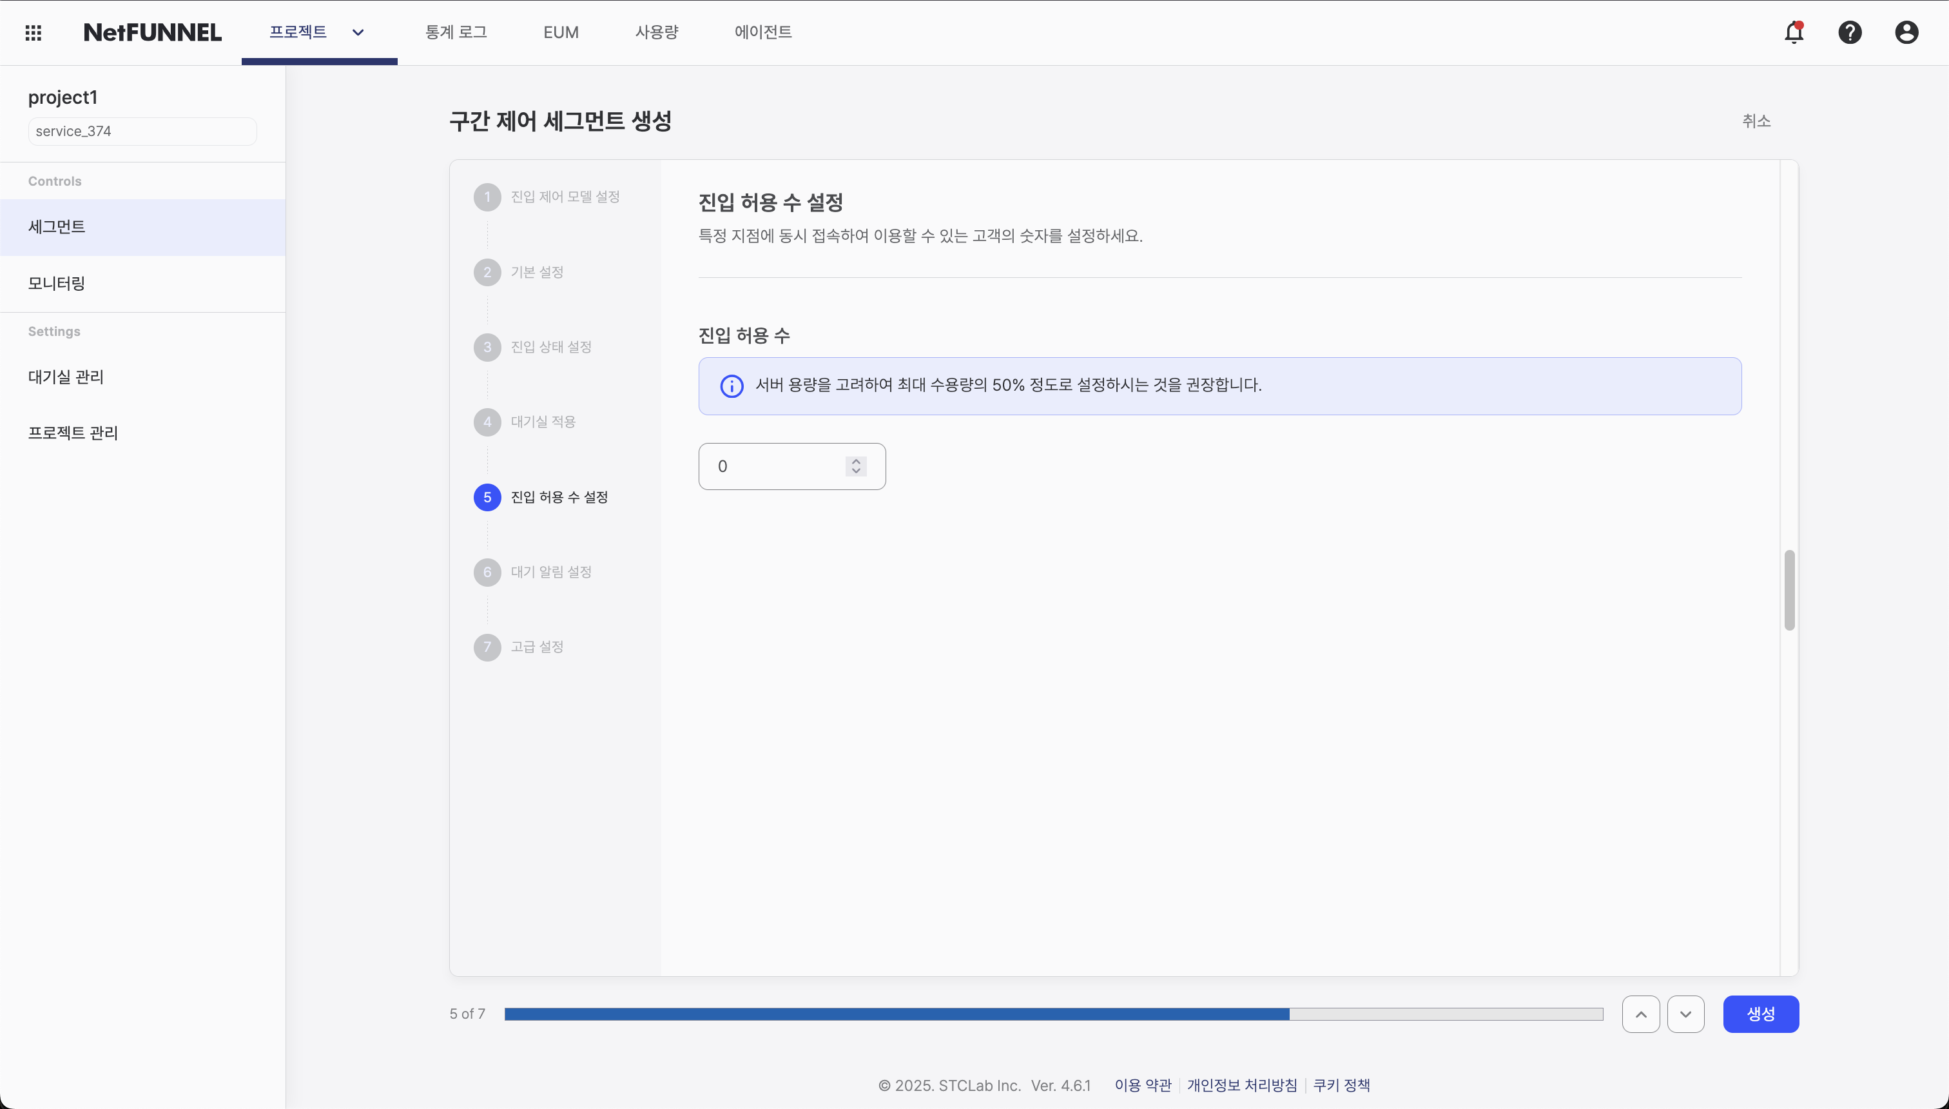The width and height of the screenshot is (1949, 1109).
Task: Click the down chevron navigation button near 생성
Action: [x=1686, y=1014]
